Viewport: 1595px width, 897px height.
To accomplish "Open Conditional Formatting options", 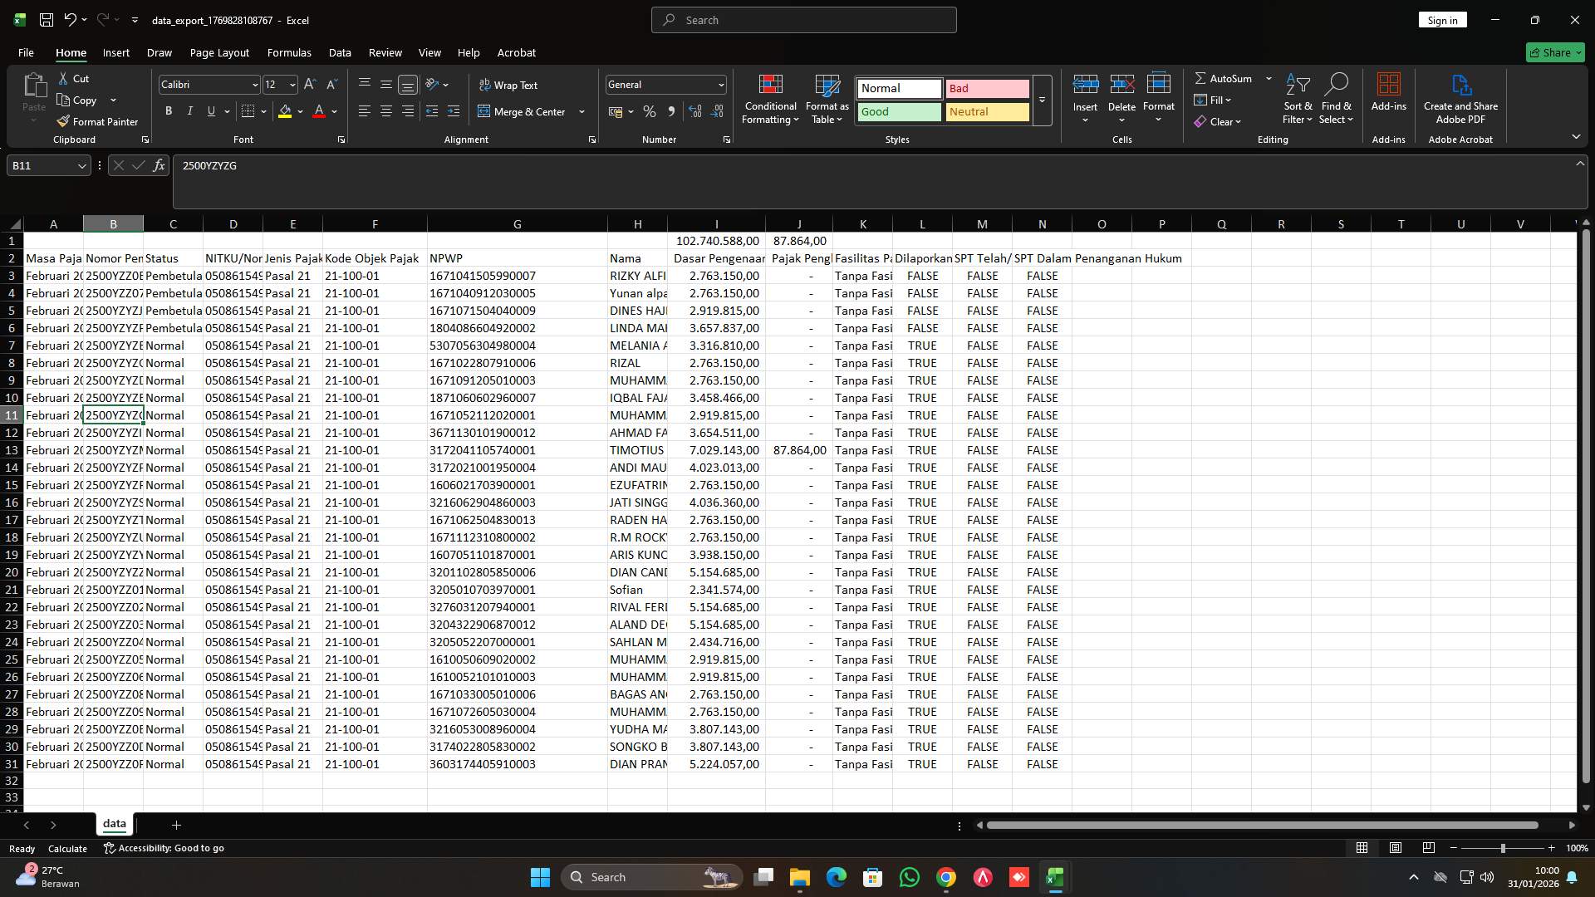I will pos(770,100).
